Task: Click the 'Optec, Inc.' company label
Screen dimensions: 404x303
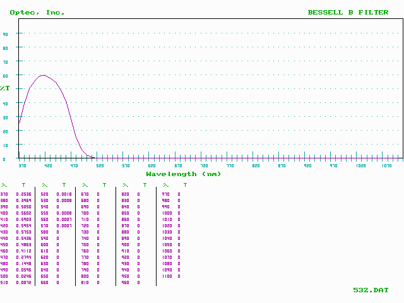Action: coord(37,12)
